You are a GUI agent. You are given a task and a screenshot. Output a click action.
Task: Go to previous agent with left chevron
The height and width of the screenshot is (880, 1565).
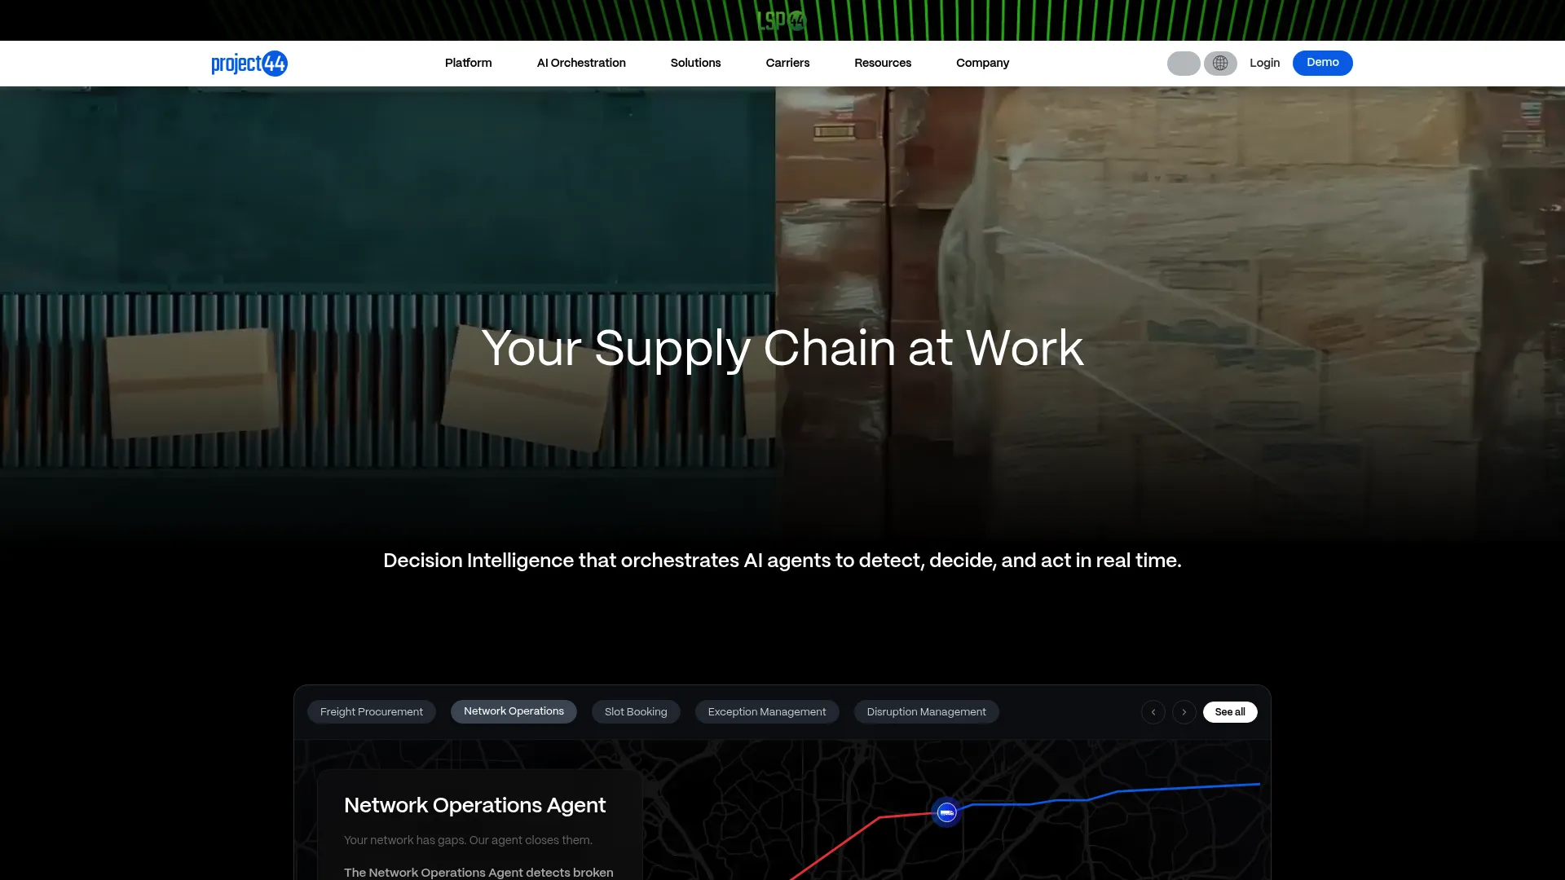(x=1153, y=712)
